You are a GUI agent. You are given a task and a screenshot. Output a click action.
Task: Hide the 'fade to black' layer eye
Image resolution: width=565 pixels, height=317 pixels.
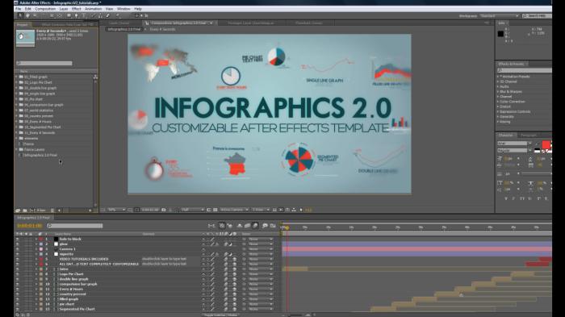tap(17, 240)
